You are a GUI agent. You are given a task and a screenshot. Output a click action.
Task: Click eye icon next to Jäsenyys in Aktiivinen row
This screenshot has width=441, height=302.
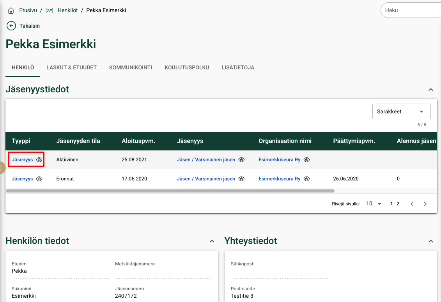(39, 160)
